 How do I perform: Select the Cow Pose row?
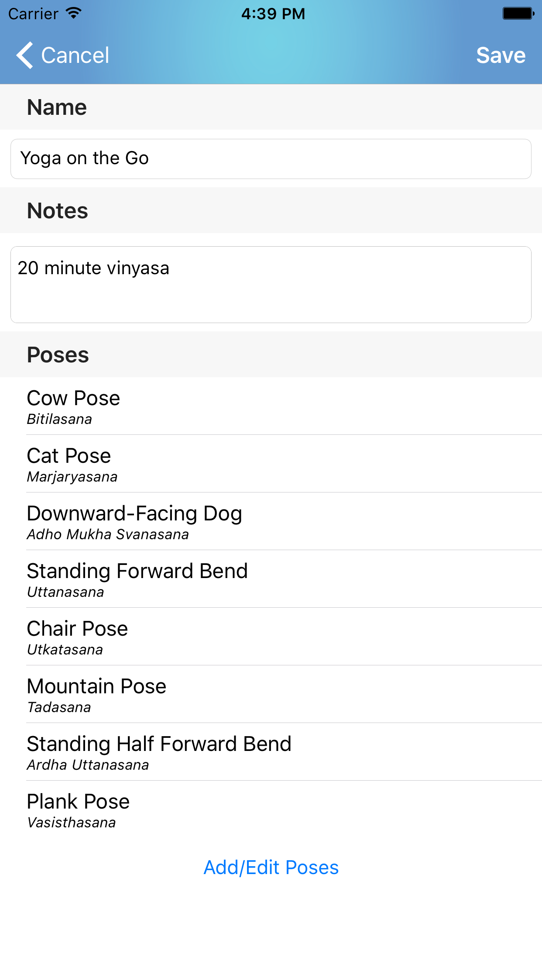pyautogui.click(x=271, y=406)
